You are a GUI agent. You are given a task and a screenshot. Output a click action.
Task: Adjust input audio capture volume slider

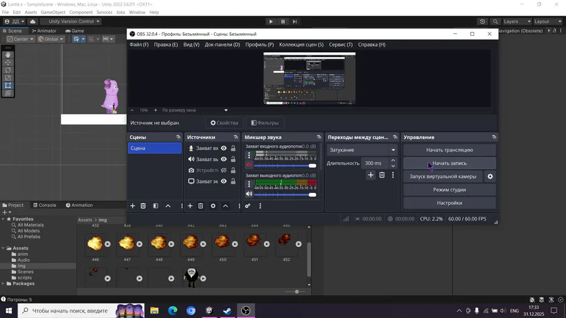(x=285, y=165)
